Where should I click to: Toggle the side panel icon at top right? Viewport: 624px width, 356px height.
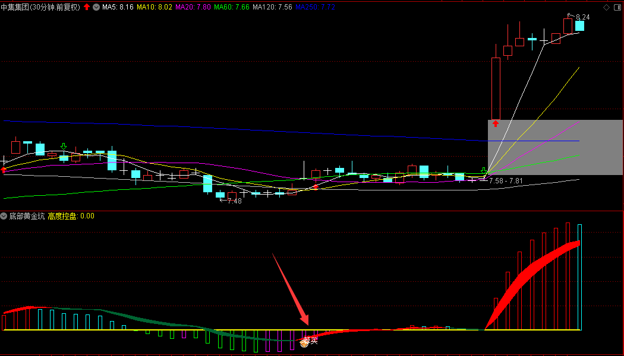[618, 7]
